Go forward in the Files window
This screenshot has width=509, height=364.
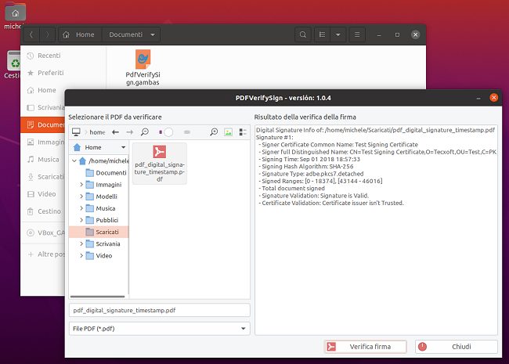47,34
